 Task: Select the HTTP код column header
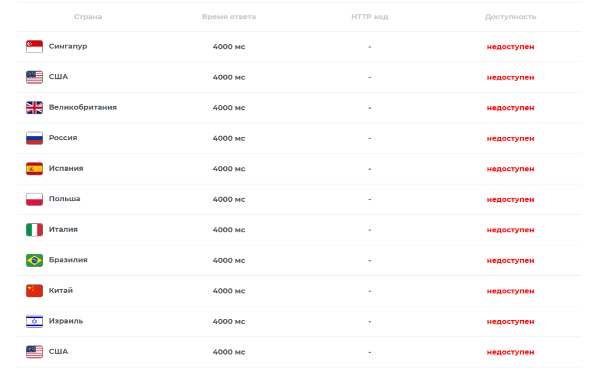370,17
